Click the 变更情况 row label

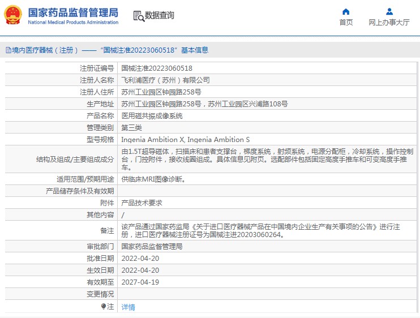(100, 294)
